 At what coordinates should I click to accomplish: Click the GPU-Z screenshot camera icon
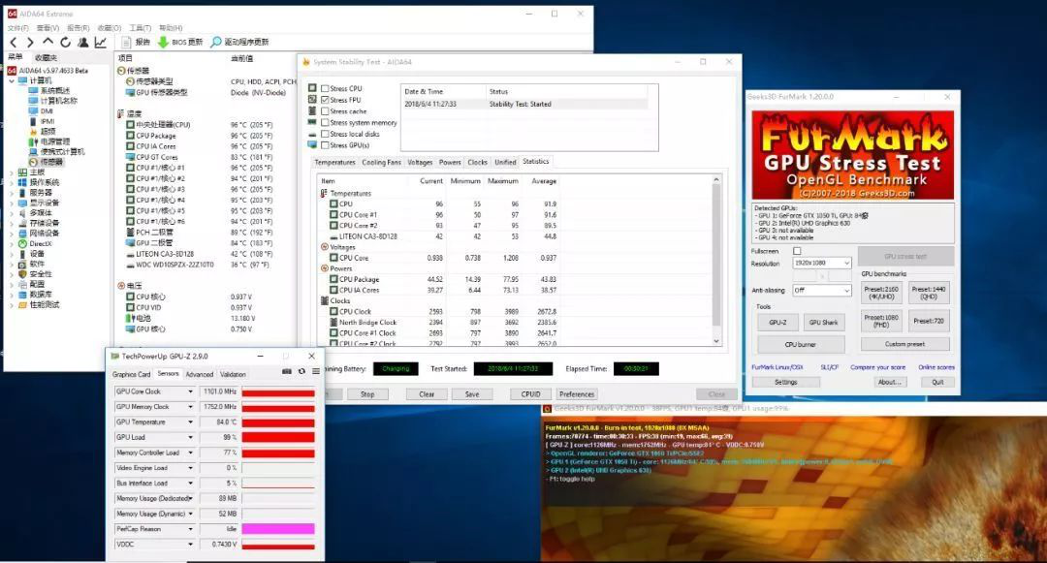pos(287,371)
